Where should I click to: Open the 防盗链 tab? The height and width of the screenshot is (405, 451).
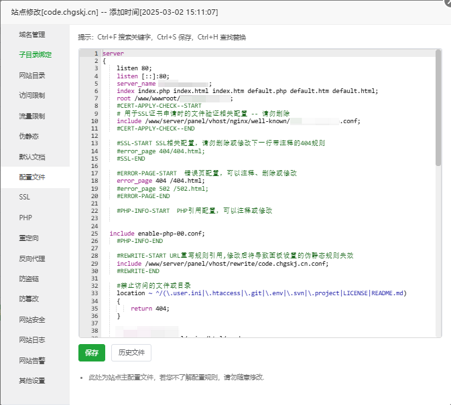[x=28, y=278]
